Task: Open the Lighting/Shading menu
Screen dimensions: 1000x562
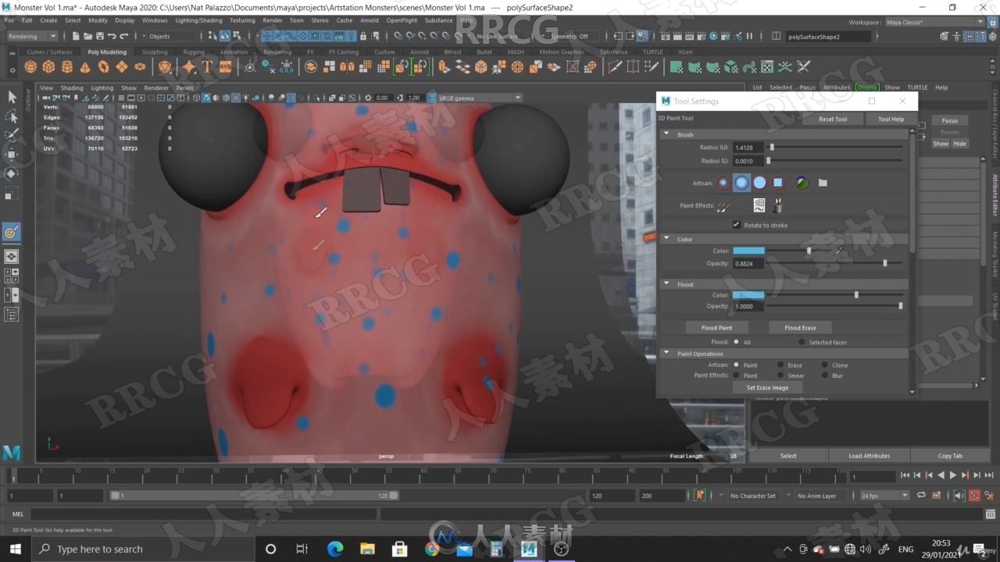Action: (198, 20)
